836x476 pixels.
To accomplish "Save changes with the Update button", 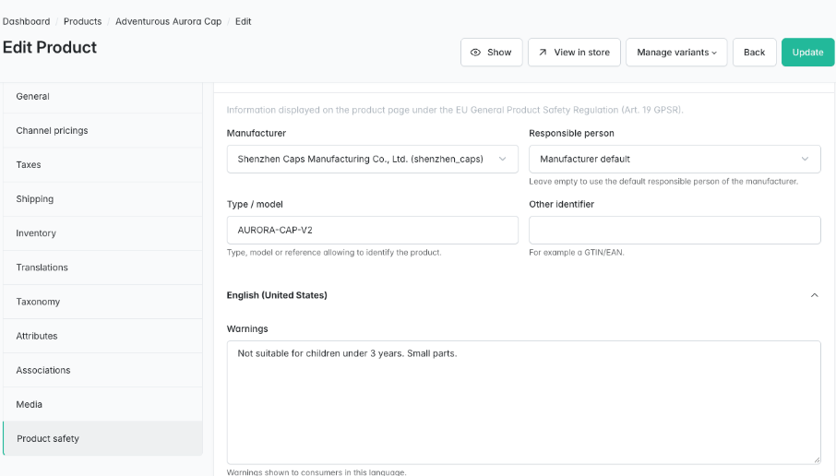I will (807, 53).
